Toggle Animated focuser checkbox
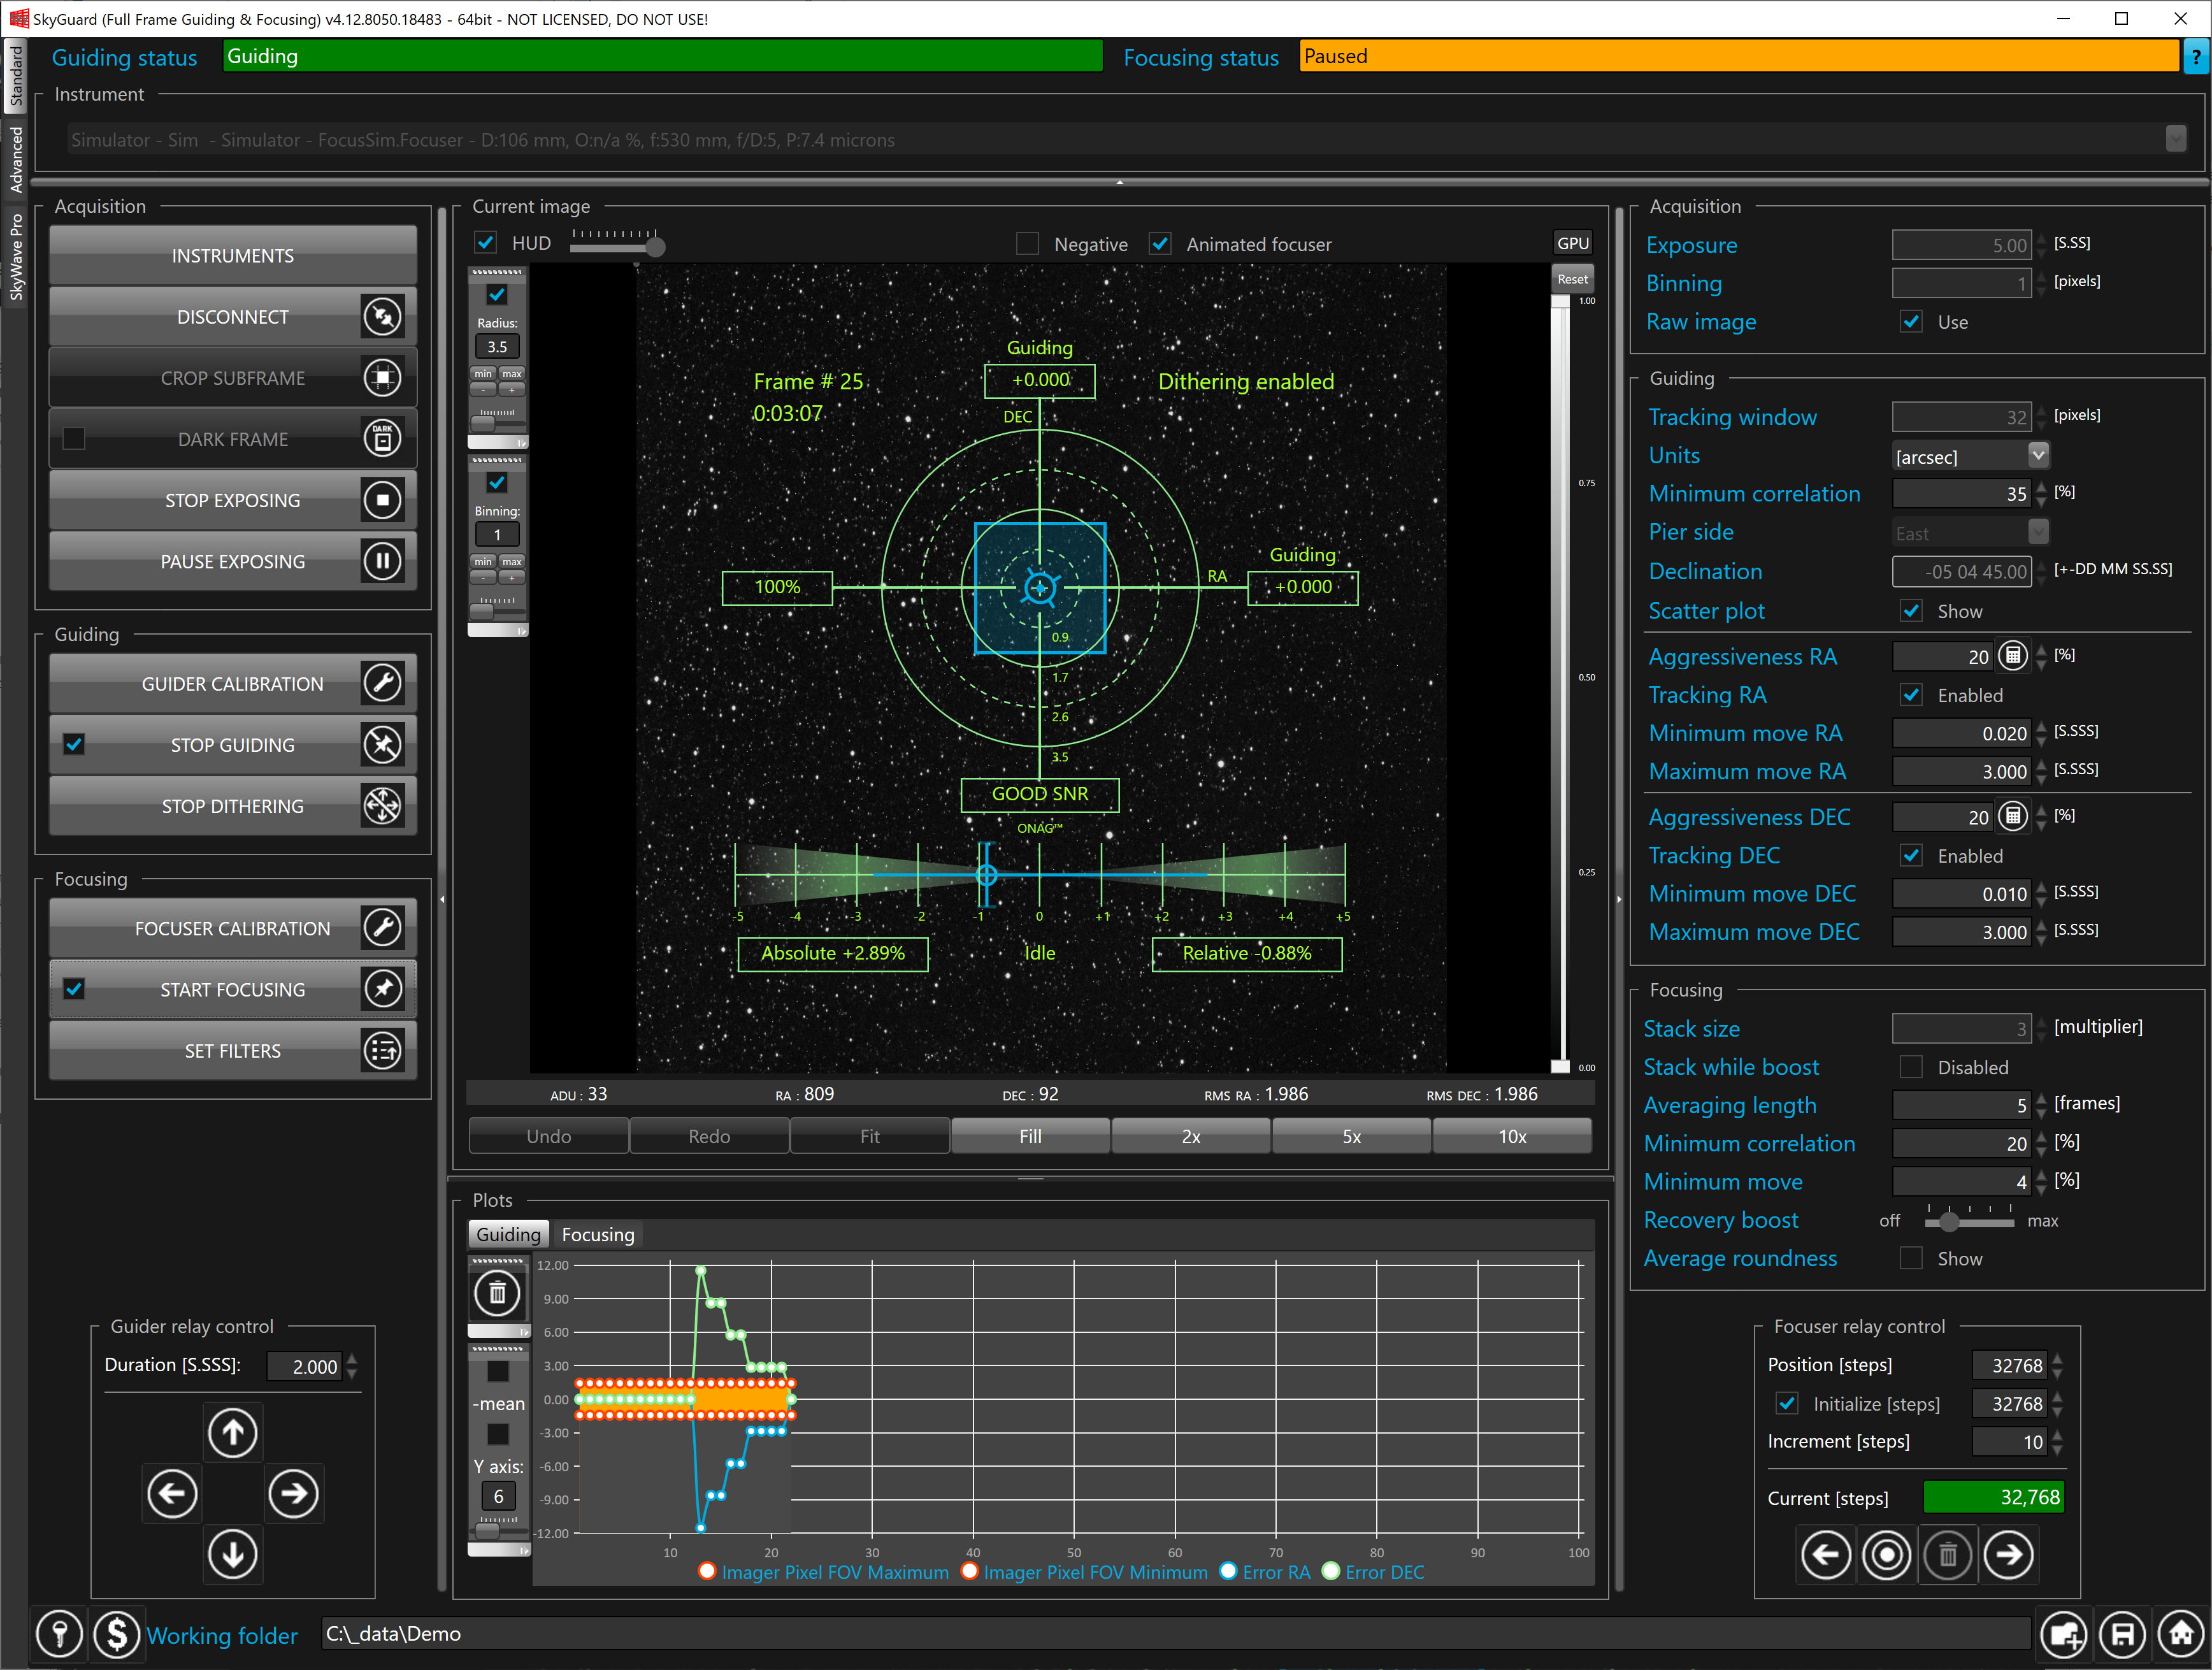The image size is (2212, 1670). point(1160,244)
